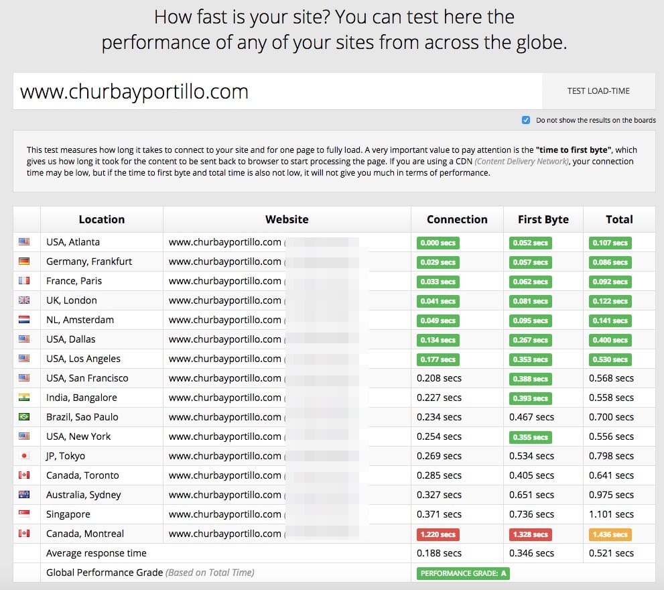This screenshot has width=664, height=590.
Task: Click the UK flag icon
Action: (24, 300)
